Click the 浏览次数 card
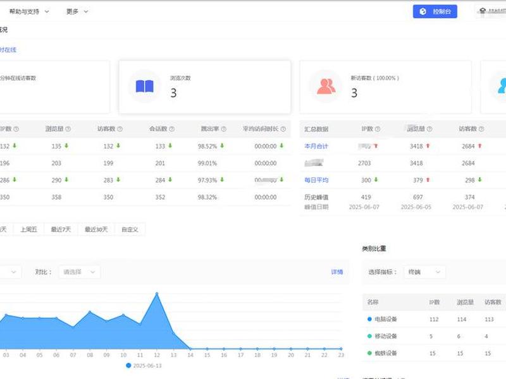506x379 pixels. [204, 87]
